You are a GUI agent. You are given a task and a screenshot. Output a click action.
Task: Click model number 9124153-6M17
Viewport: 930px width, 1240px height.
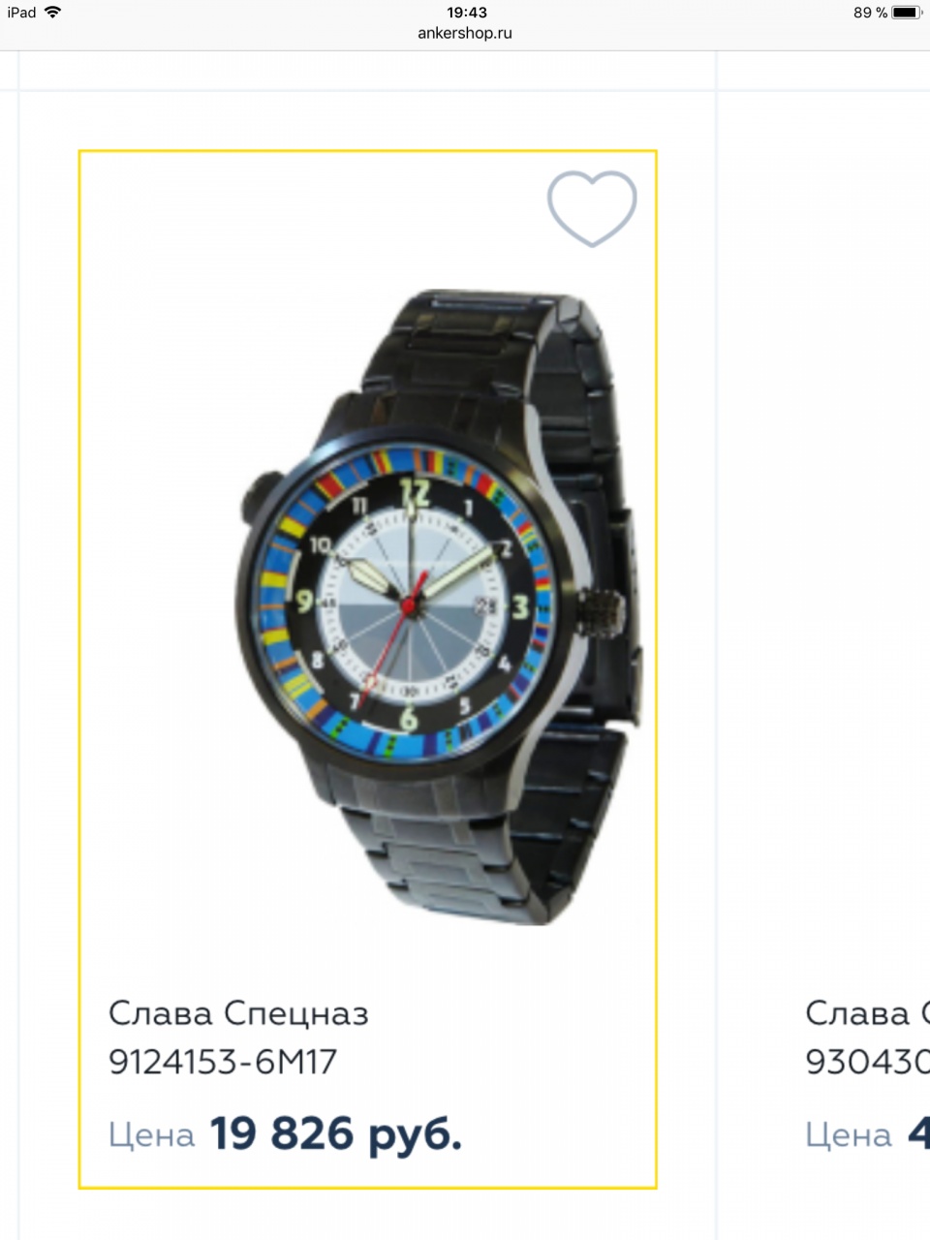(x=223, y=1062)
